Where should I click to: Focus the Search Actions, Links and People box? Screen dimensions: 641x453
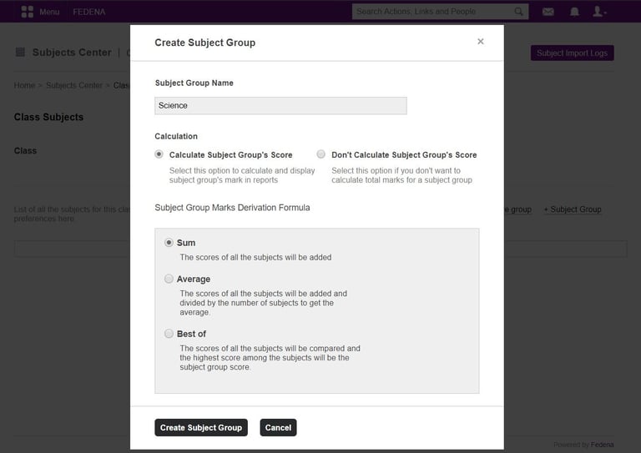(432, 12)
